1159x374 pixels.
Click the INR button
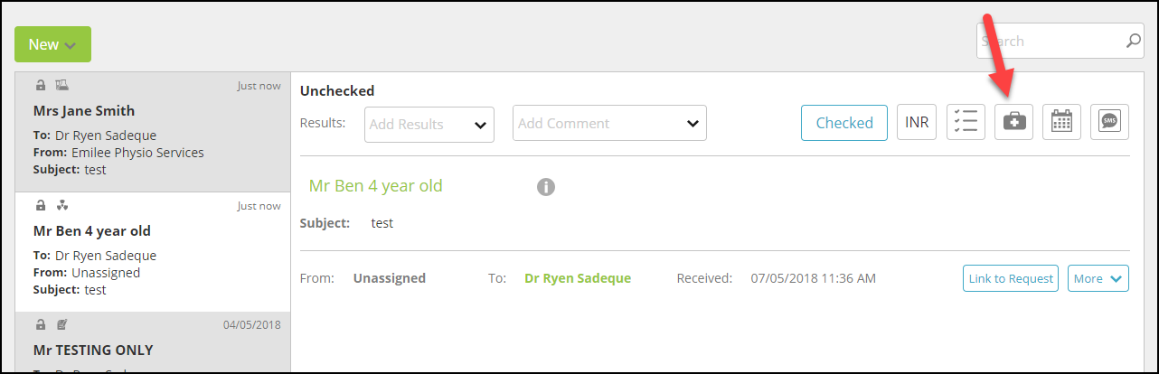(917, 123)
